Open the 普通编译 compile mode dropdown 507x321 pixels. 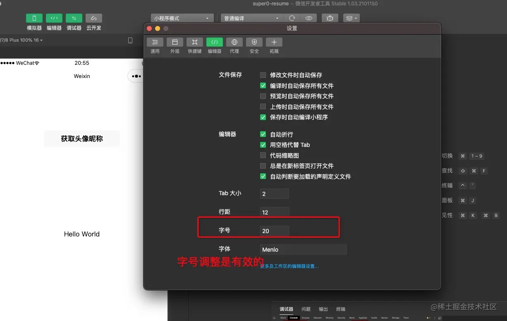252,19
